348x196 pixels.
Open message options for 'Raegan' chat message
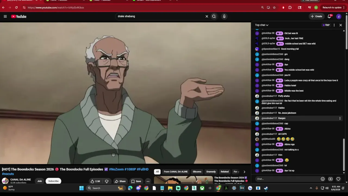click(x=340, y=118)
